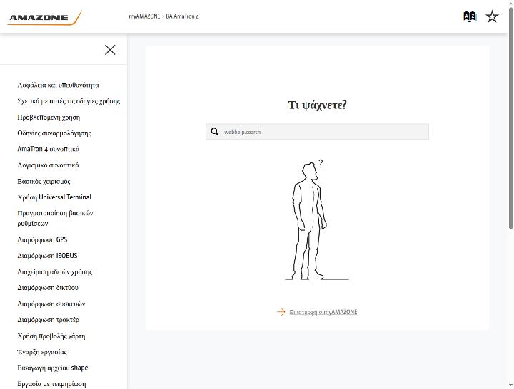514x389 pixels.
Task: Go to Βασικός χειρισμός
Action: [44, 181]
